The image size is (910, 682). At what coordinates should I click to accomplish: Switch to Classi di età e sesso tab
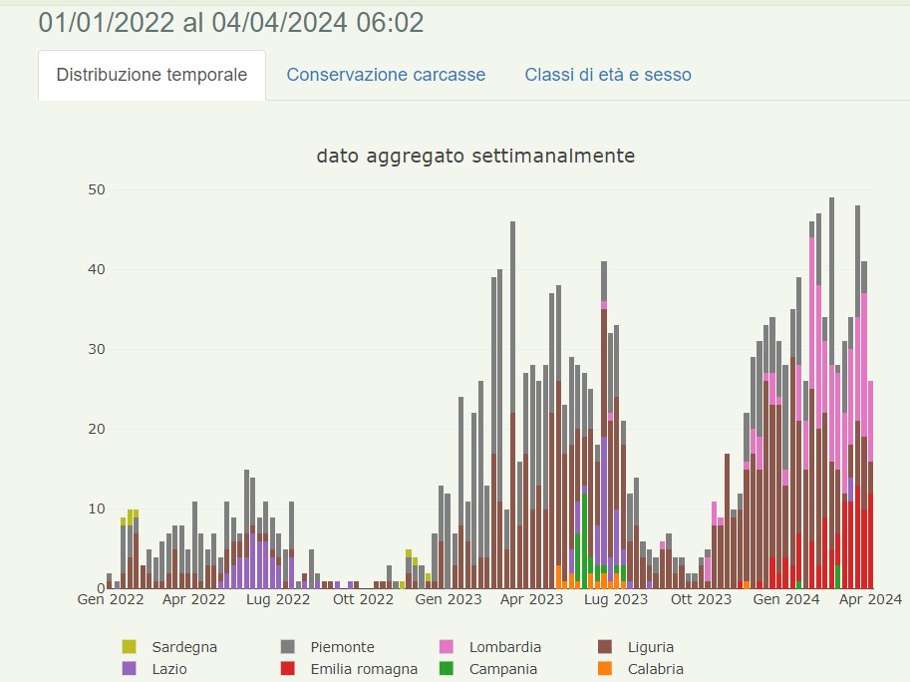[606, 74]
